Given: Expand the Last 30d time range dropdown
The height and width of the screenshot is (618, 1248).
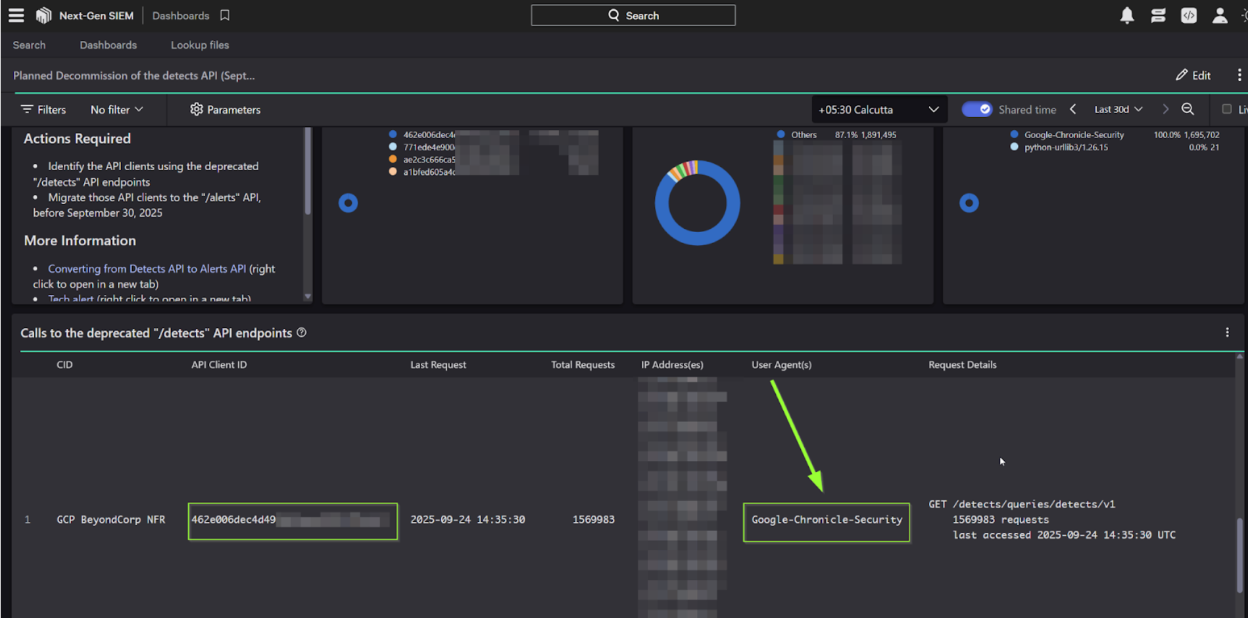Looking at the screenshot, I should click(1118, 109).
